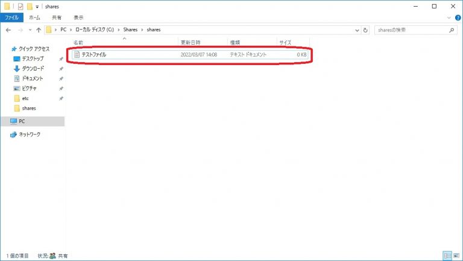The image size is (463, 261).
Task: Click the search magnifier icon
Action: 452,30
